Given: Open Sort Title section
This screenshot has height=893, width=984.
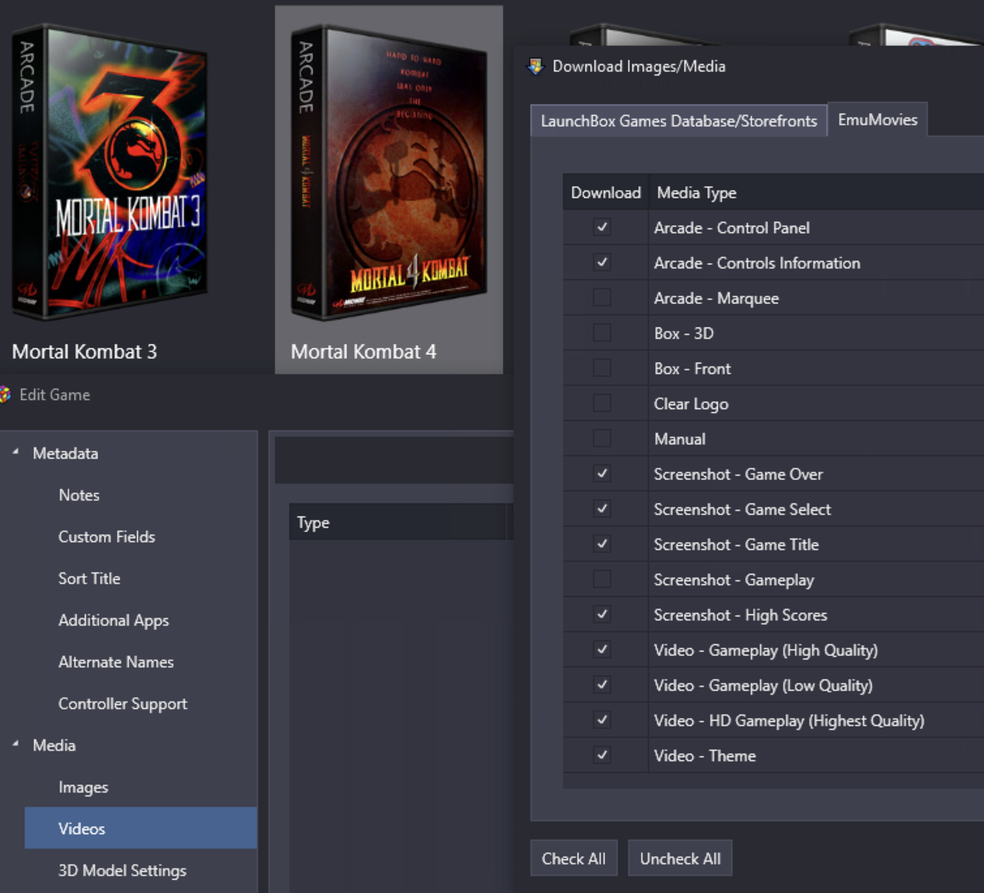Looking at the screenshot, I should click(89, 579).
